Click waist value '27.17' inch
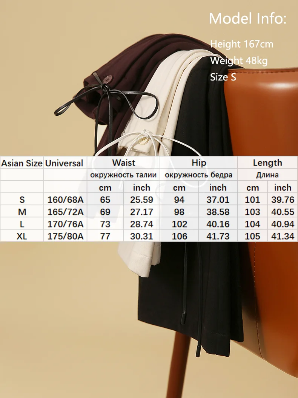 [x=142, y=212]
